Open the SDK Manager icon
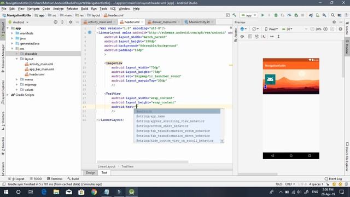The image size is (350, 197). pyautogui.click(x=324, y=15)
